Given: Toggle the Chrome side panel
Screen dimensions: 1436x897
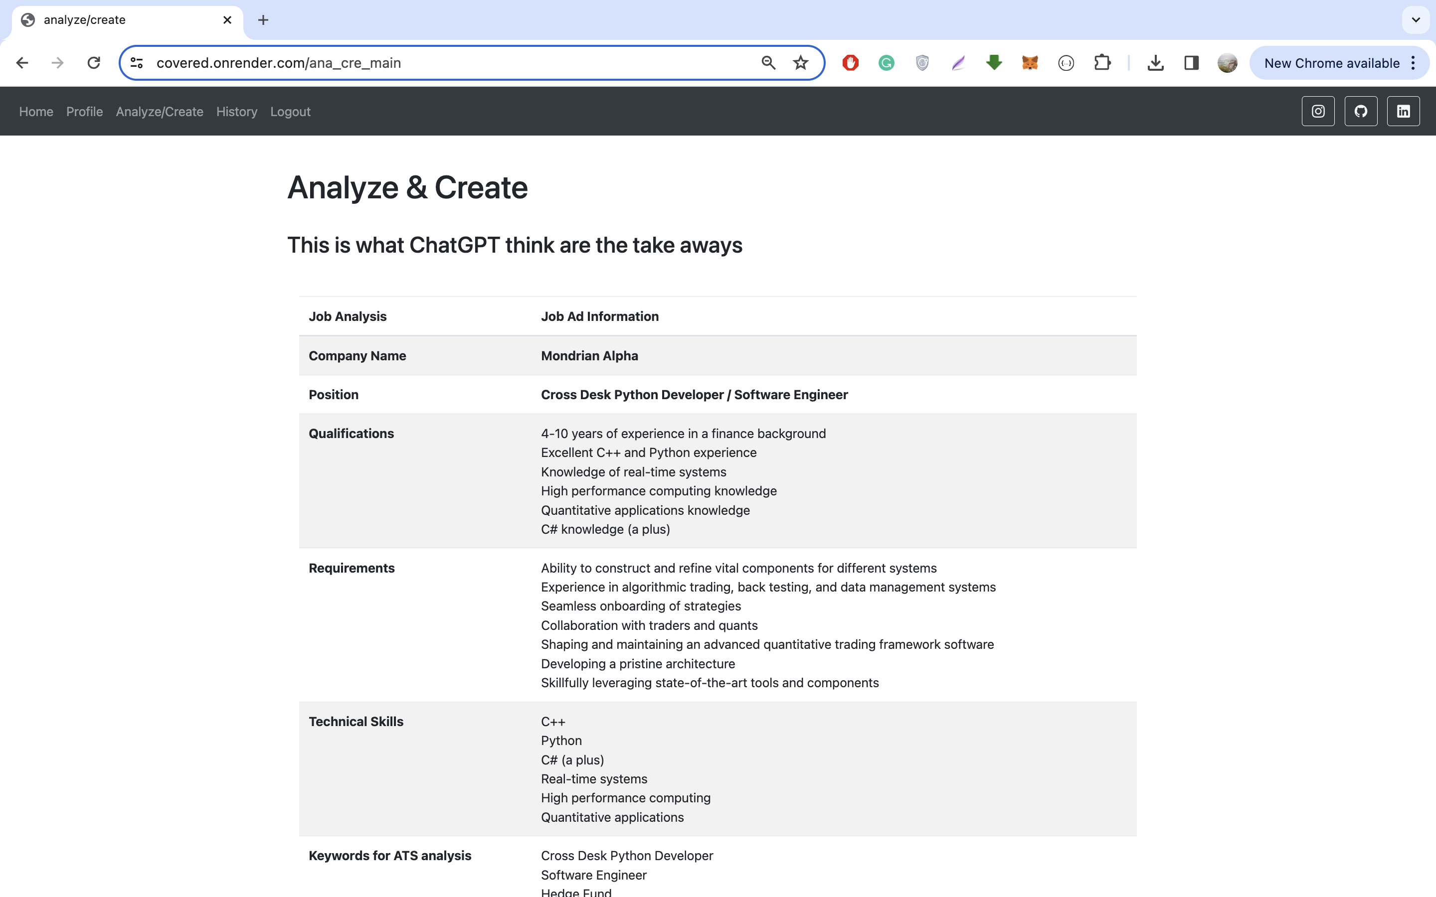Looking at the screenshot, I should point(1191,63).
